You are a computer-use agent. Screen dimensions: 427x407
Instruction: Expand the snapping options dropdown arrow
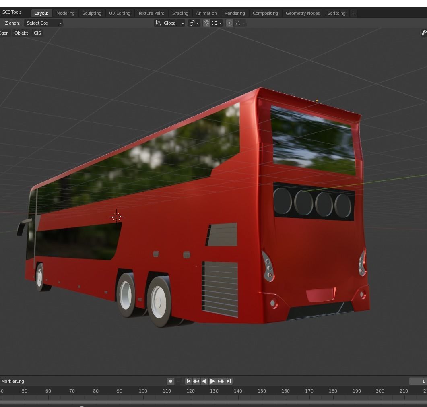[x=221, y=23]
